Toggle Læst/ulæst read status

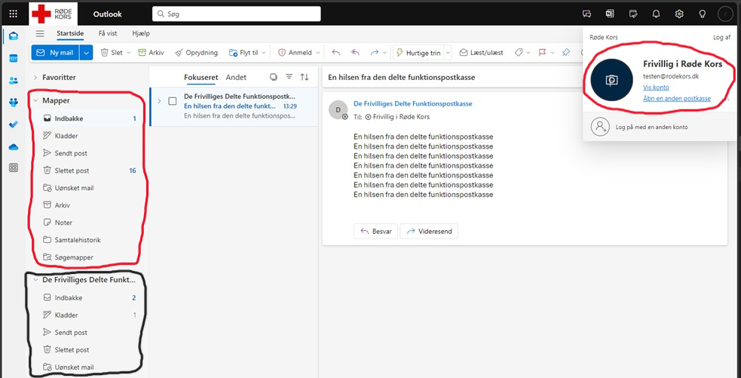point(481,53)
